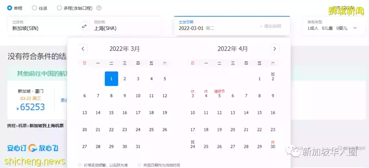Choose March 23 in calendar
Viewport: 369px width, 168px height.
point(125,129)
